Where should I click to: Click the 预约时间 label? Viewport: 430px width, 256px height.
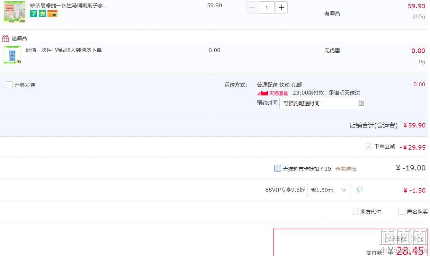267,103
